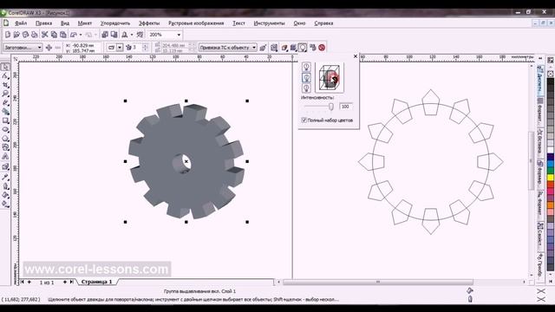Image resolution: width=555 pixels, height=312 pixels.
Task: Open the Макет menu
Action: [x=85, y=23]
